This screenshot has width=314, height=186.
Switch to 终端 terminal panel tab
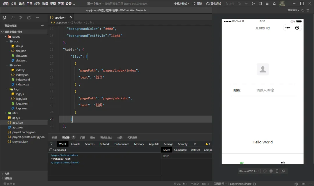(x=120, y=138)
